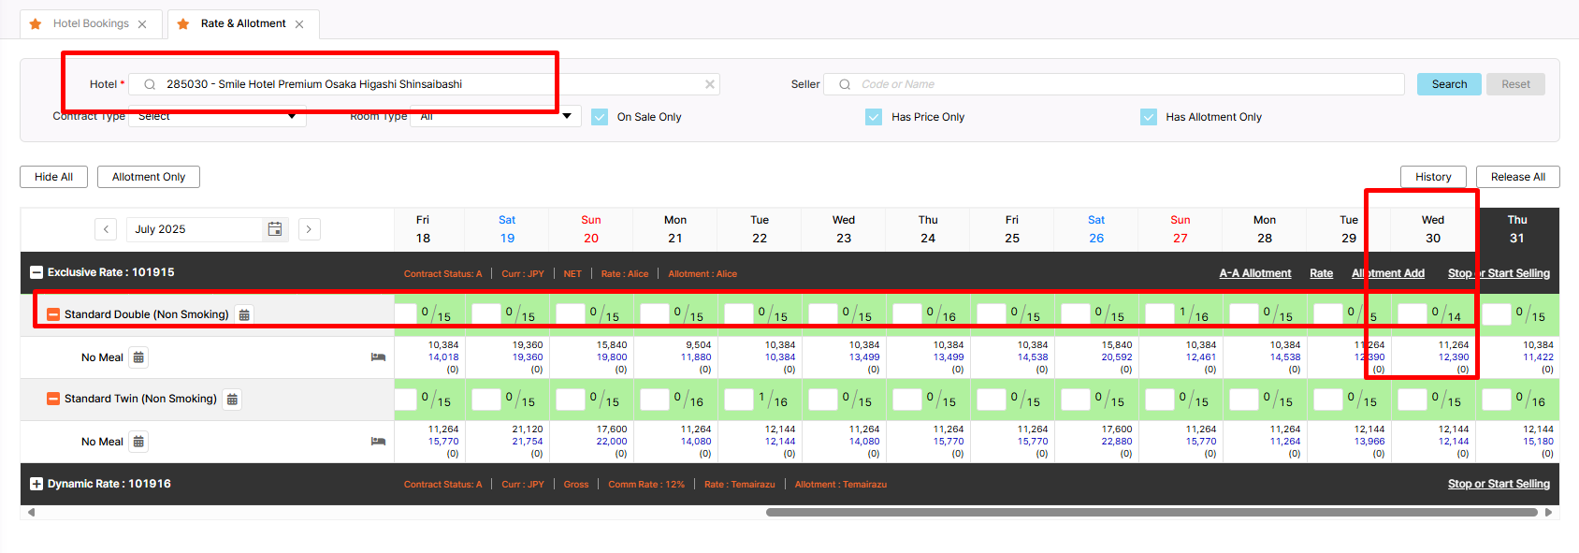Switch to Hotel Bookings tab
This screenshot has width=1579, height=553.
(x=91, y=23)
